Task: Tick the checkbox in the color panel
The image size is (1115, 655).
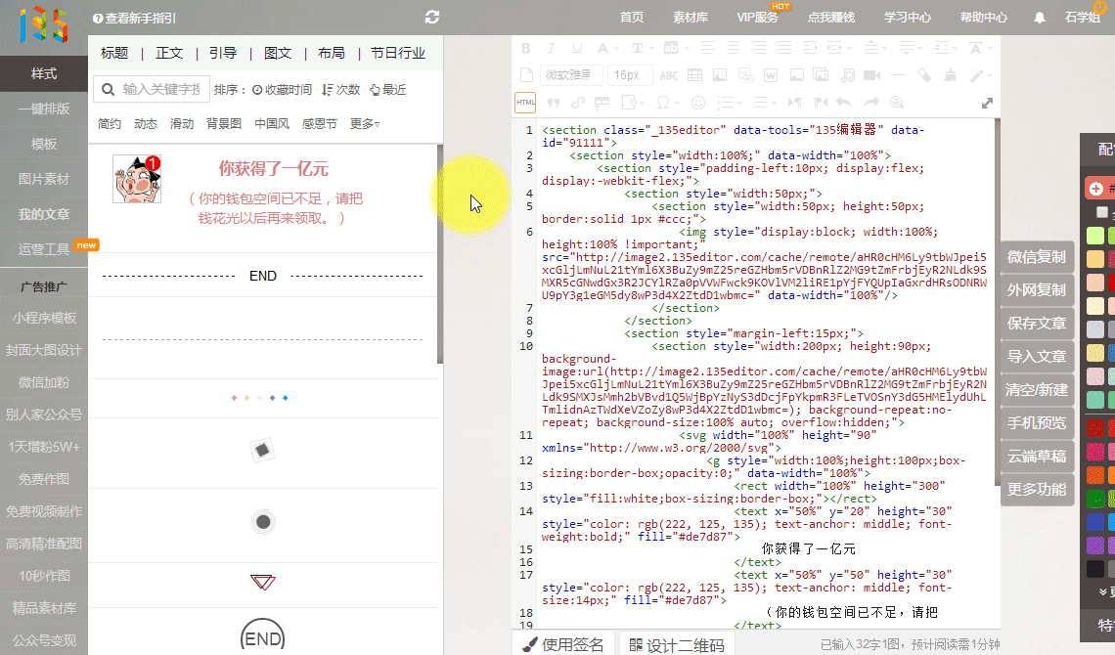Action: (x=1102, y=212)
